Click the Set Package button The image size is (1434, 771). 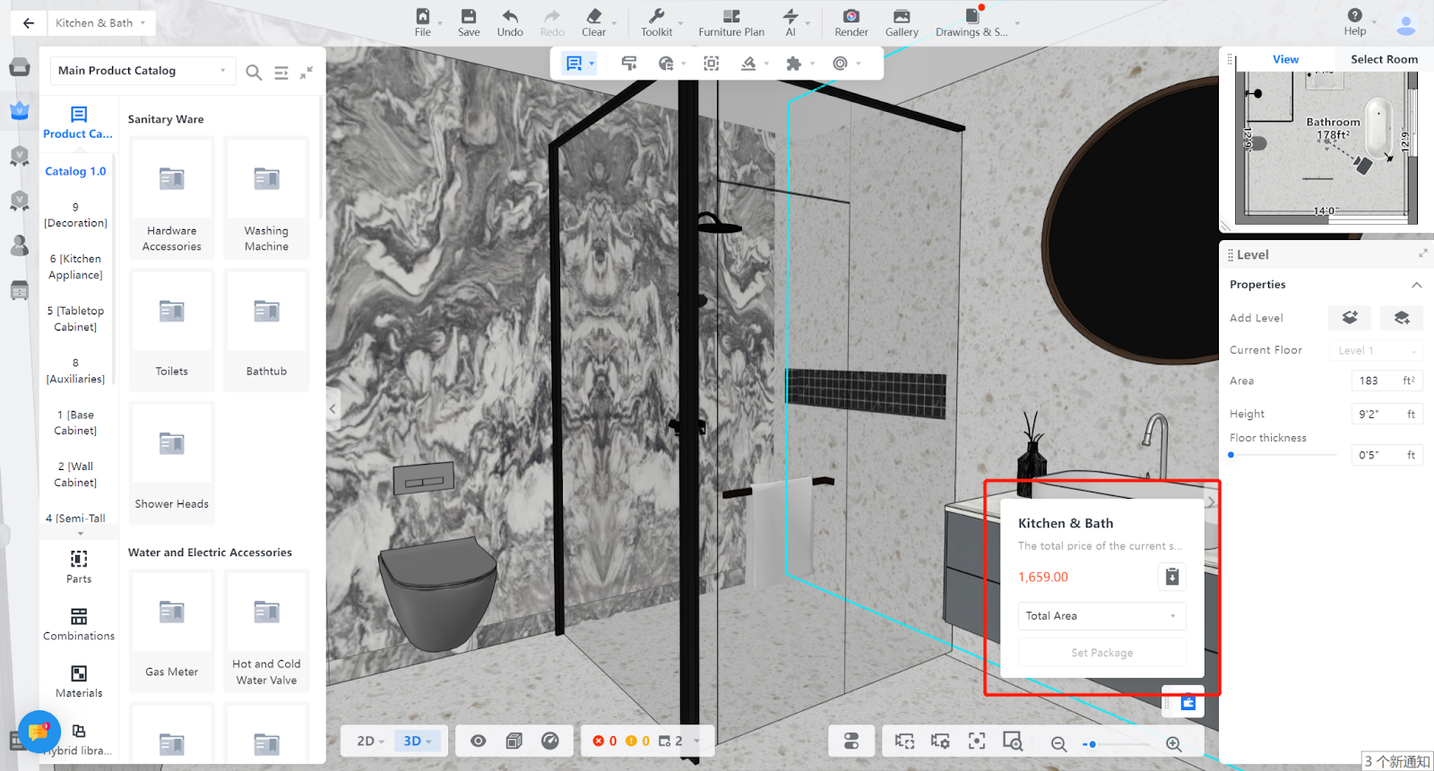[x=1101, y=653]
